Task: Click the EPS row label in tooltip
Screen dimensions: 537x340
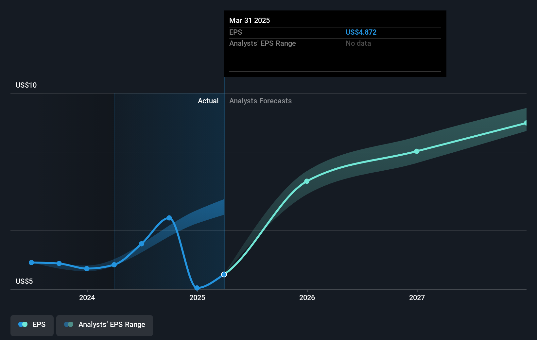Action: click(x=235, y=32)
